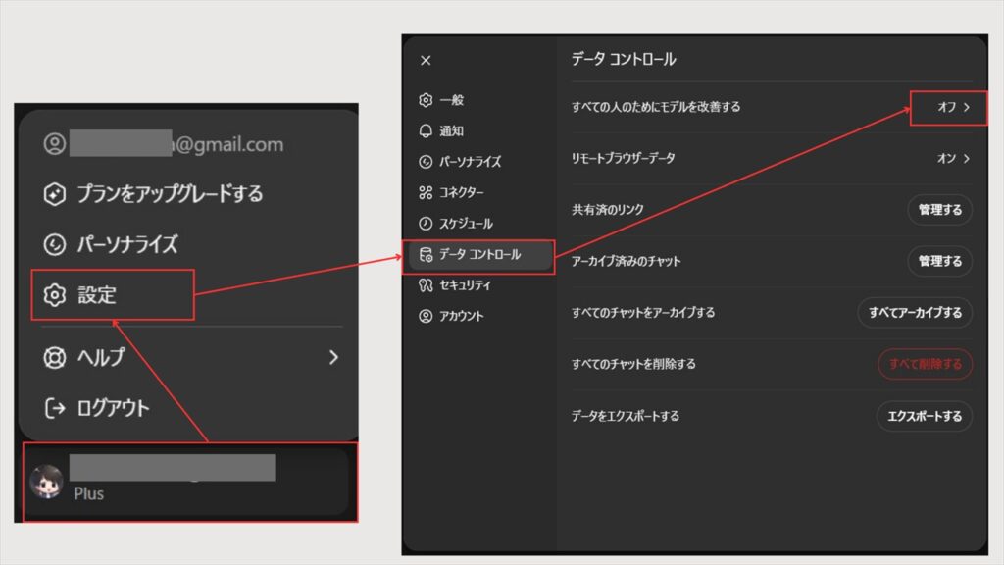
Task: Click the lifebuoy icon next to ヘルプ
Action: pyautogui.click(x=55, y=358)
